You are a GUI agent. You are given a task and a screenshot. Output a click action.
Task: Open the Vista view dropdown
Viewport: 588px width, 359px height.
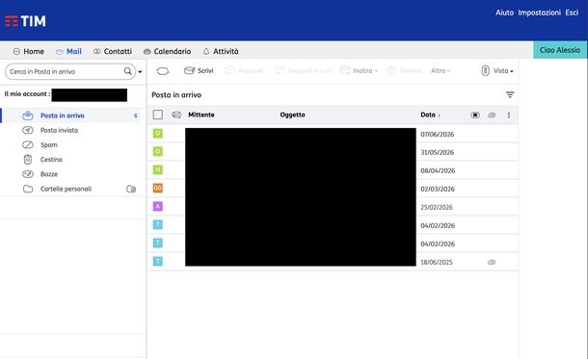[x=497, y=71]
